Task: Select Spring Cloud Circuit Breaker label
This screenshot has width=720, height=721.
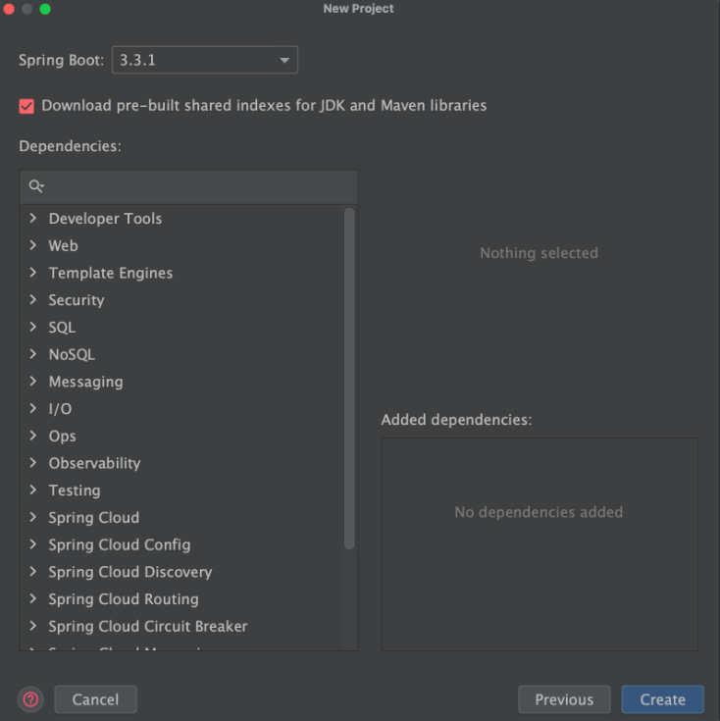Action: point(148,626)
